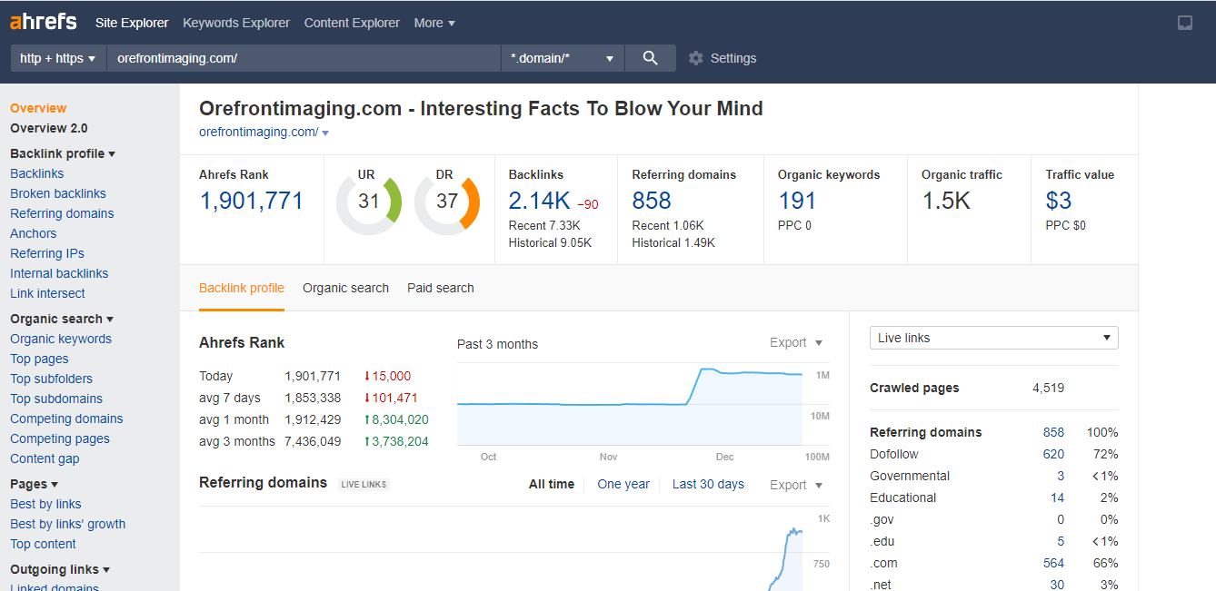Click the ahrefs logo
1216x591 pixels.
44,23
